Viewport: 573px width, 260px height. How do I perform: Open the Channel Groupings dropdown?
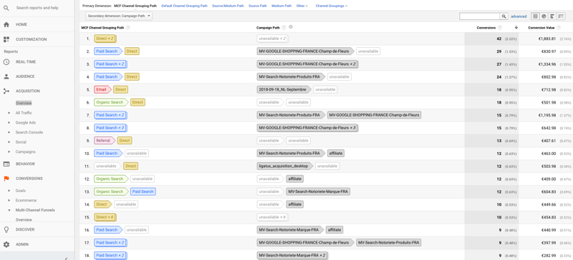tap(332, 6)
